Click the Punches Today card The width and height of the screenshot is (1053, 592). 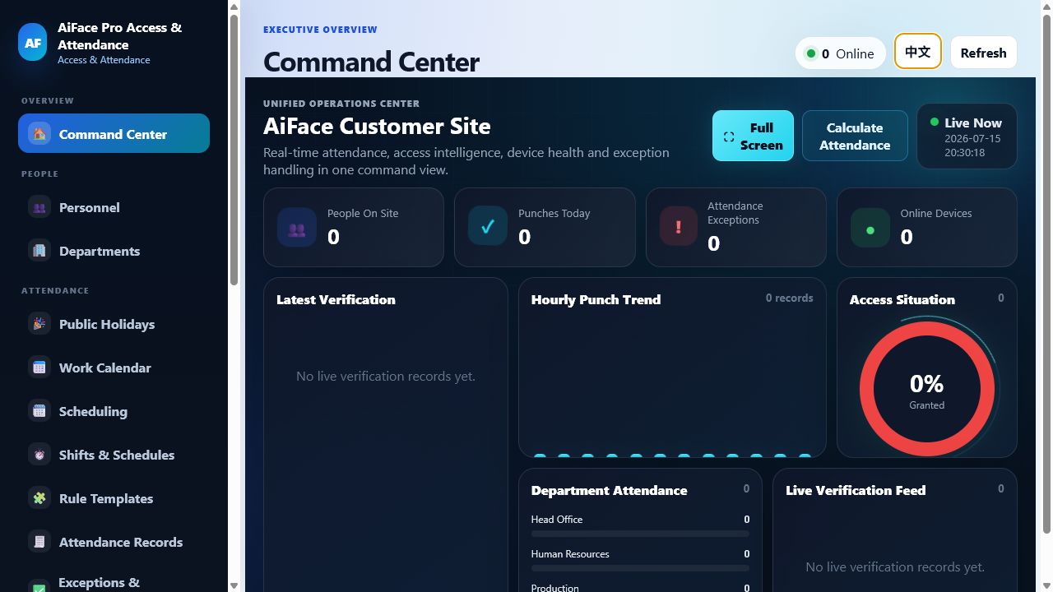click(545, 227)
